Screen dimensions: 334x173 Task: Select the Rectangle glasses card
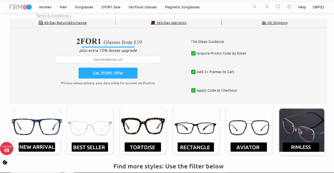196,131
